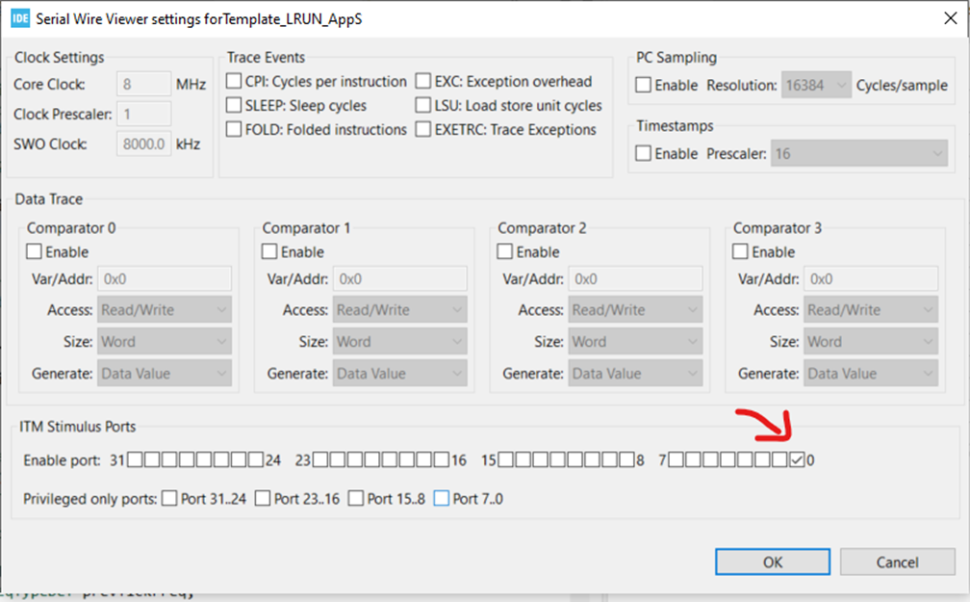The width and height of the screenshot is (970, 602).
Task: Enable Comparator 0
Action: pos(34,251)
